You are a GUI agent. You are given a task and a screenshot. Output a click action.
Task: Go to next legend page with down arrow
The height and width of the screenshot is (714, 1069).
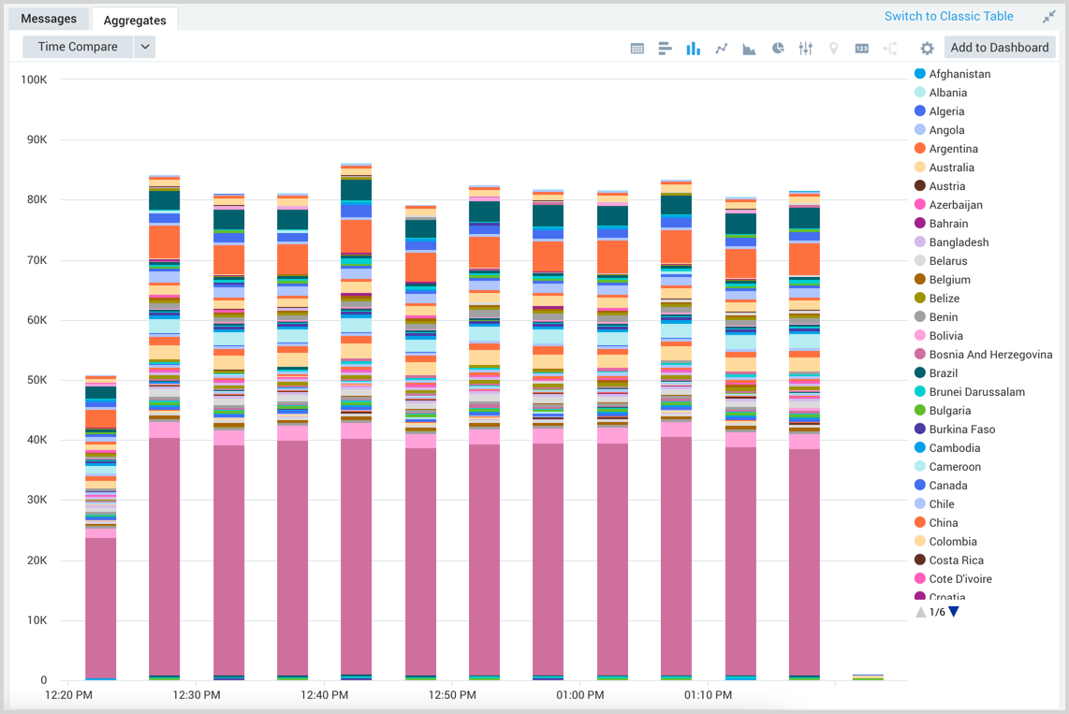[954, 612]
